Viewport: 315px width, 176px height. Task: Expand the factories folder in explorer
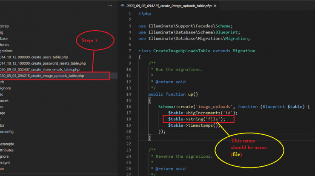4,45
